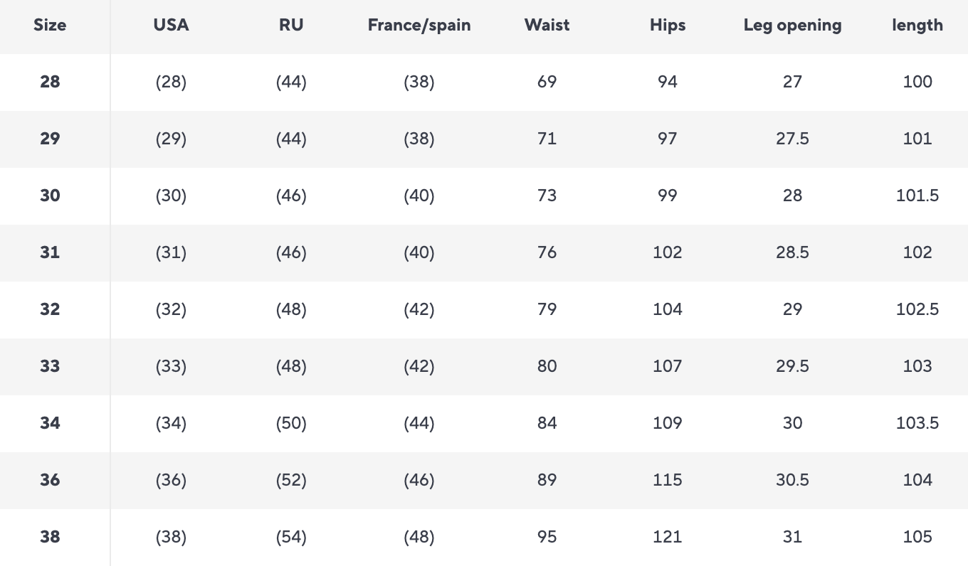Select size 30 row label
Image resolution: width=968 pixels, height=566 pixels.
coord(50,196)
